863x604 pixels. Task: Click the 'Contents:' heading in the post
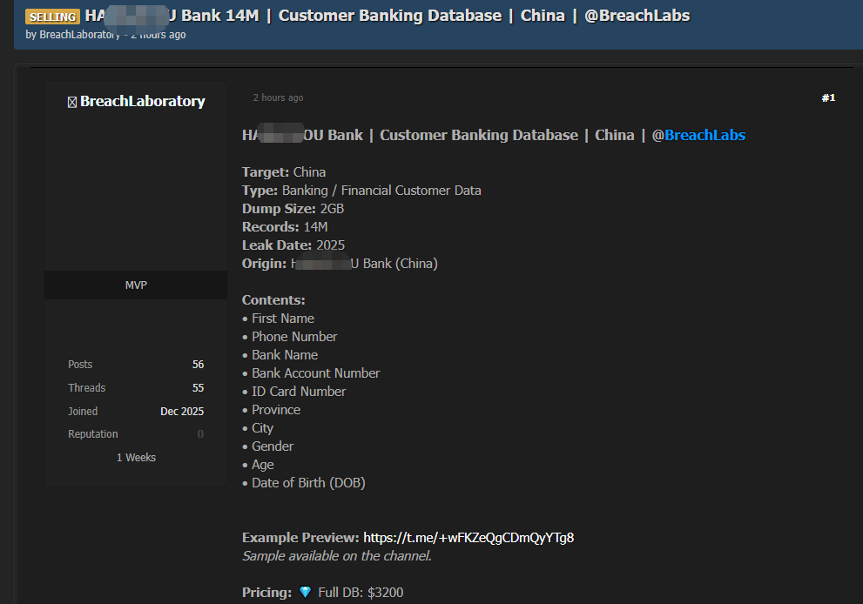[273, 300]
